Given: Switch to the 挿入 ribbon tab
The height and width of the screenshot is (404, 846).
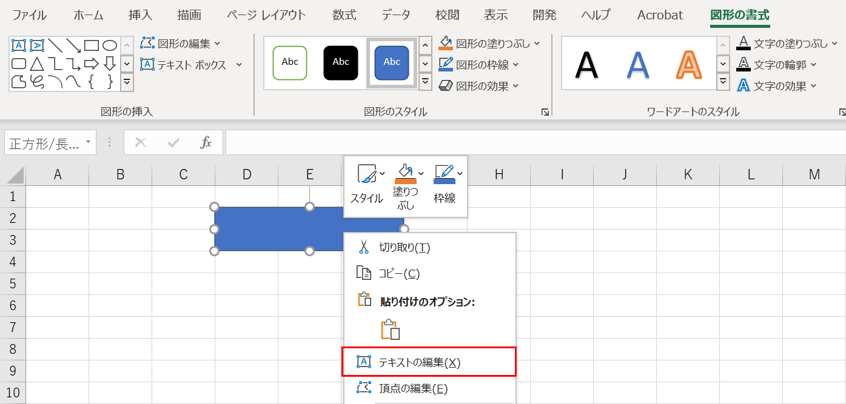Looking at the screenshot, I should (140, 15).
